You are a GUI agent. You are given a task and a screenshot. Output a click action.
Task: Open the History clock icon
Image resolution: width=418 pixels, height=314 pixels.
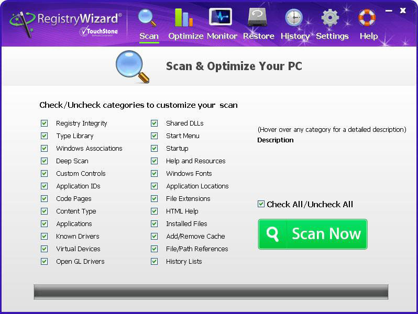[x=294, y=18]
